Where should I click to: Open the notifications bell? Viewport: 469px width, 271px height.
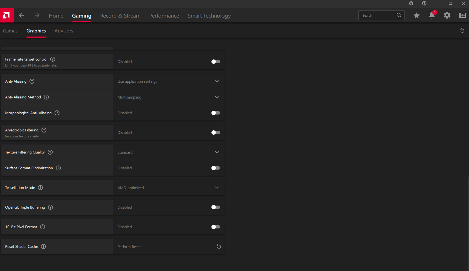[x=432, y=16]
